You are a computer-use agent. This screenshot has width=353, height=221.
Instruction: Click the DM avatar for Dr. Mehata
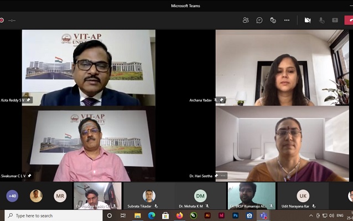pos(200,196)
